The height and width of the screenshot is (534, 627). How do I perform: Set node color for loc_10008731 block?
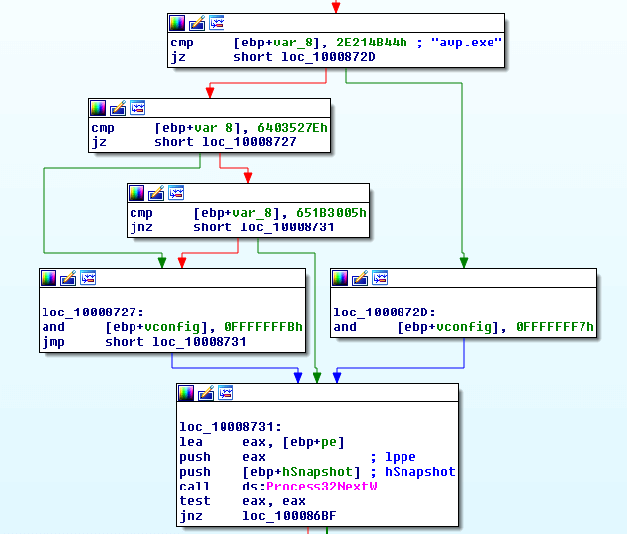tap(186, 393)
